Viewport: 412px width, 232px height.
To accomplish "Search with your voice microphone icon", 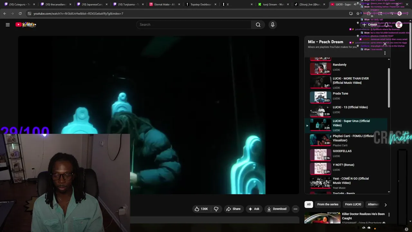I will 273,24.
